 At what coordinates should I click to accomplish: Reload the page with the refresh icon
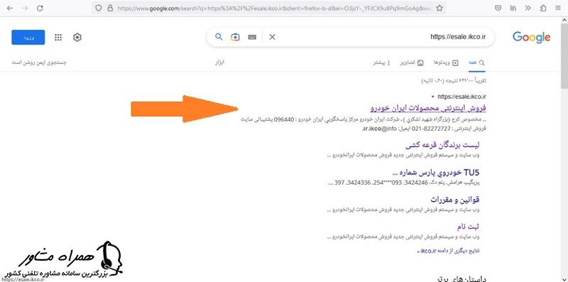click(x=40, y=8)
